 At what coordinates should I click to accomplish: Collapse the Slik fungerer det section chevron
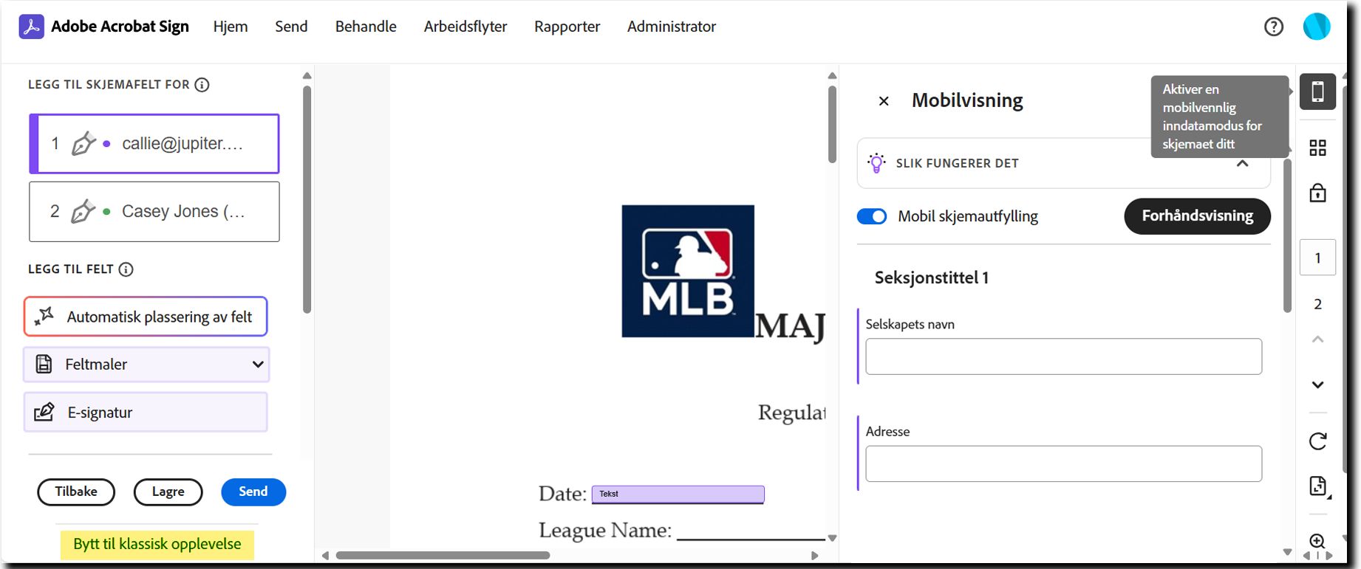(x=1243, y=164)
